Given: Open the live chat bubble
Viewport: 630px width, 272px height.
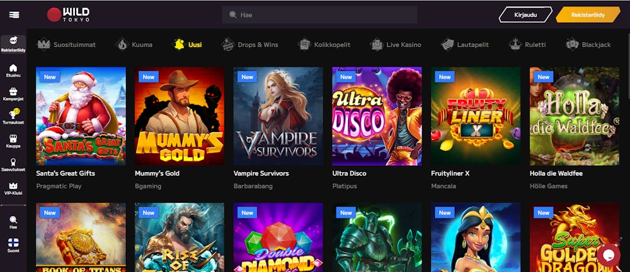Looking at the screenshot, I should click(x=609, y=256).
